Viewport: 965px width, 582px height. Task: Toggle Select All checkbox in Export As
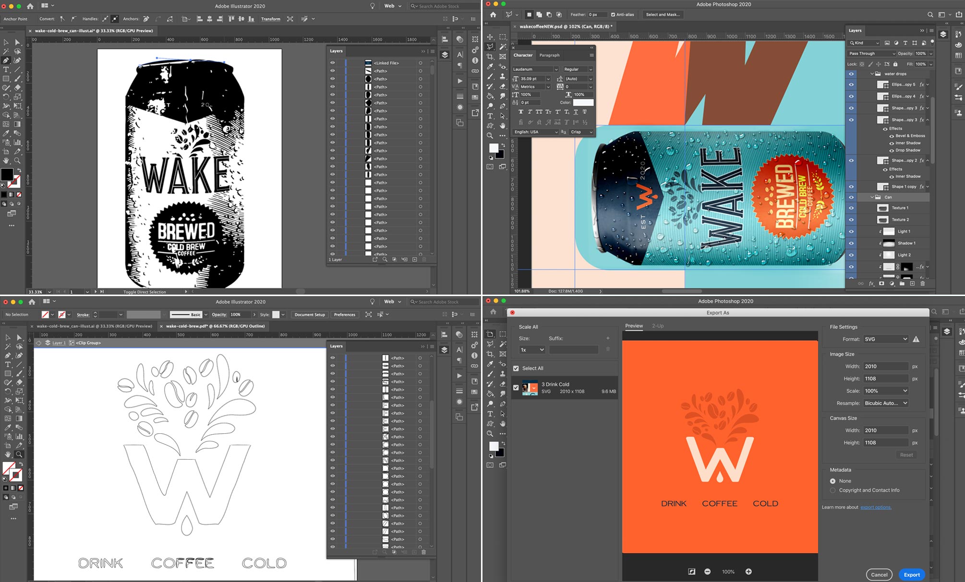516,368
